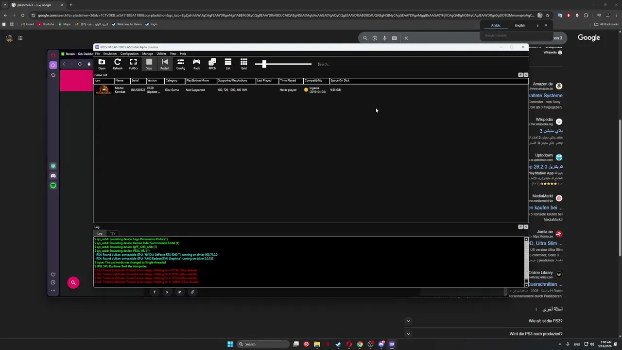Screen dimensions: 622x350
Task: Open the All Bookmarks folder
Action: click(x=606, y=24)
